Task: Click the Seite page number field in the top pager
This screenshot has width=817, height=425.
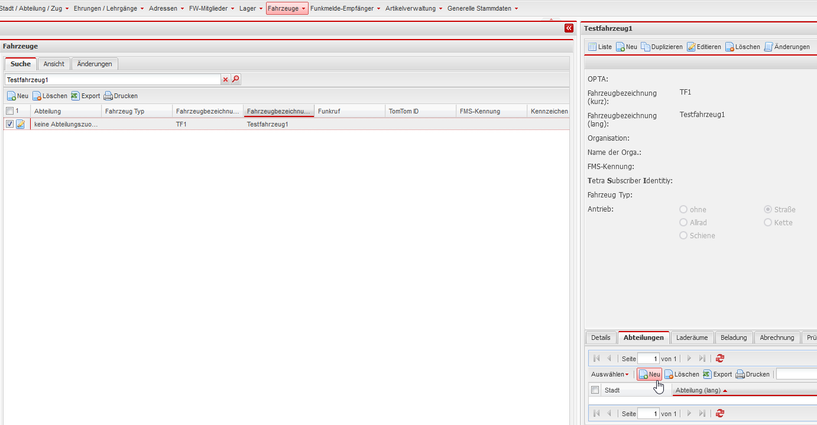Action: tap(648, 359)
